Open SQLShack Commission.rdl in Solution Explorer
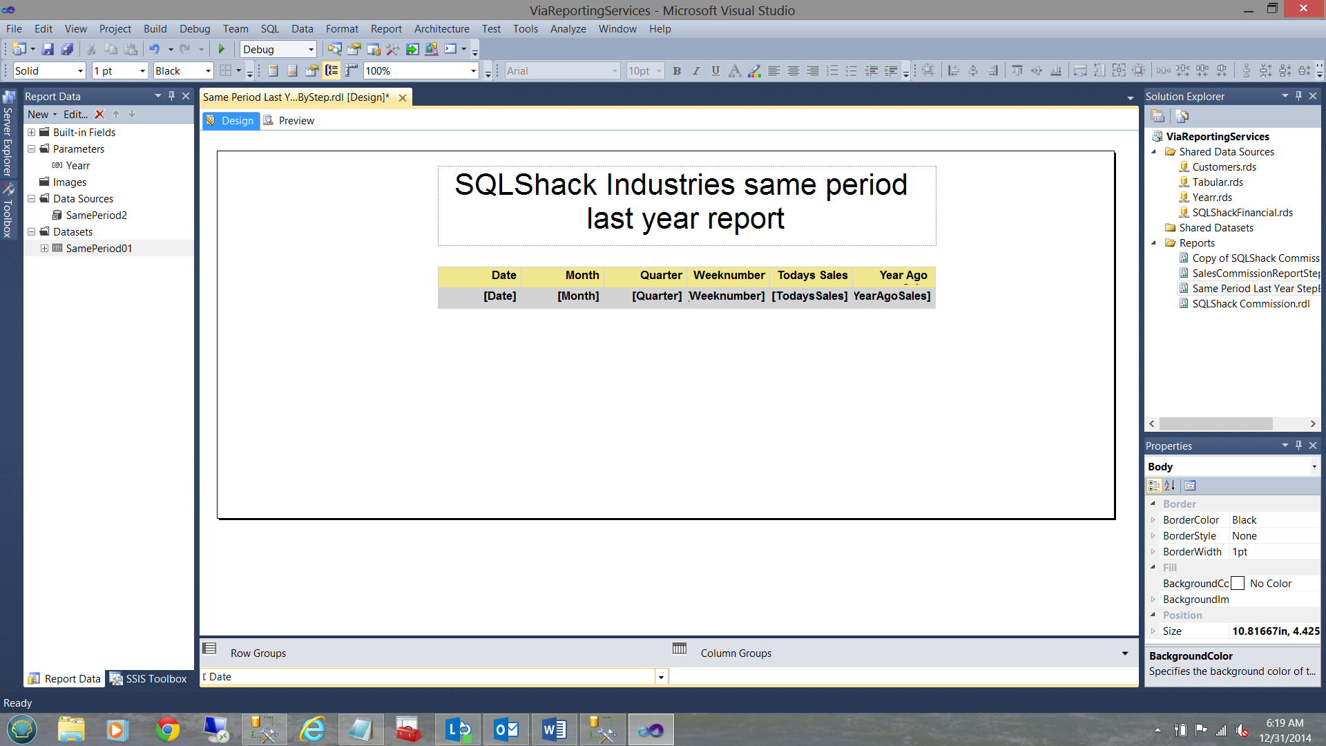This screenshot has width=1326, height=746. pyautogui.click(x=1250, y=304)
